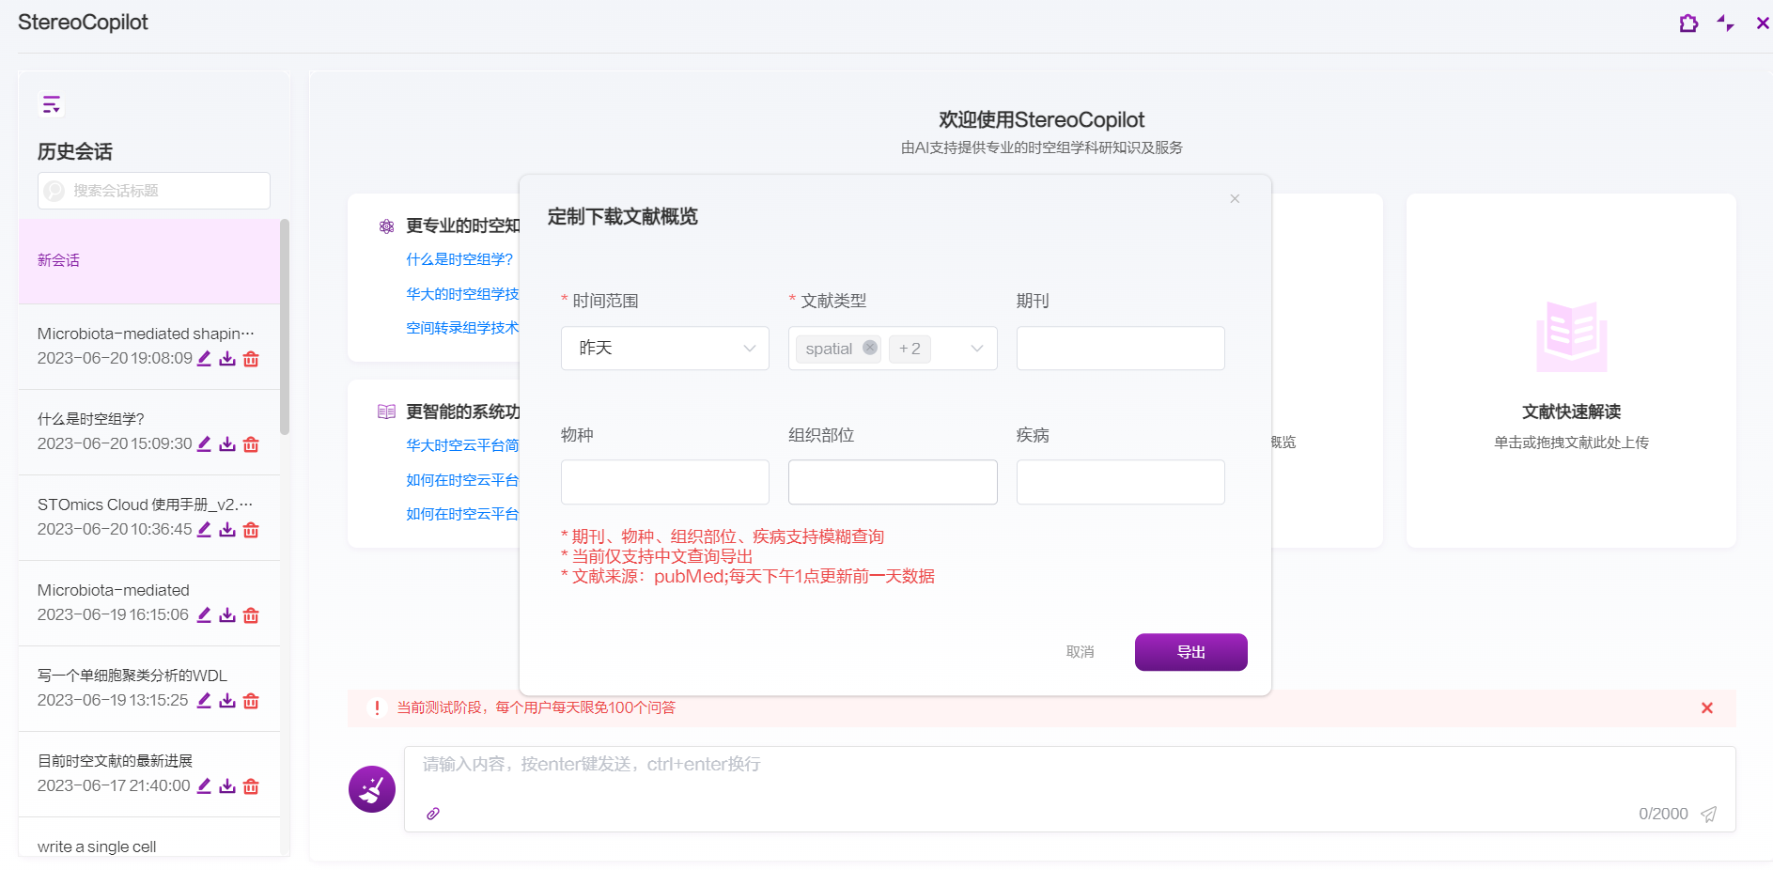Open the literature quick-read book icon
This screenshot has height=870, width=1773.
pyautogui.click(x=1571, y=336)
